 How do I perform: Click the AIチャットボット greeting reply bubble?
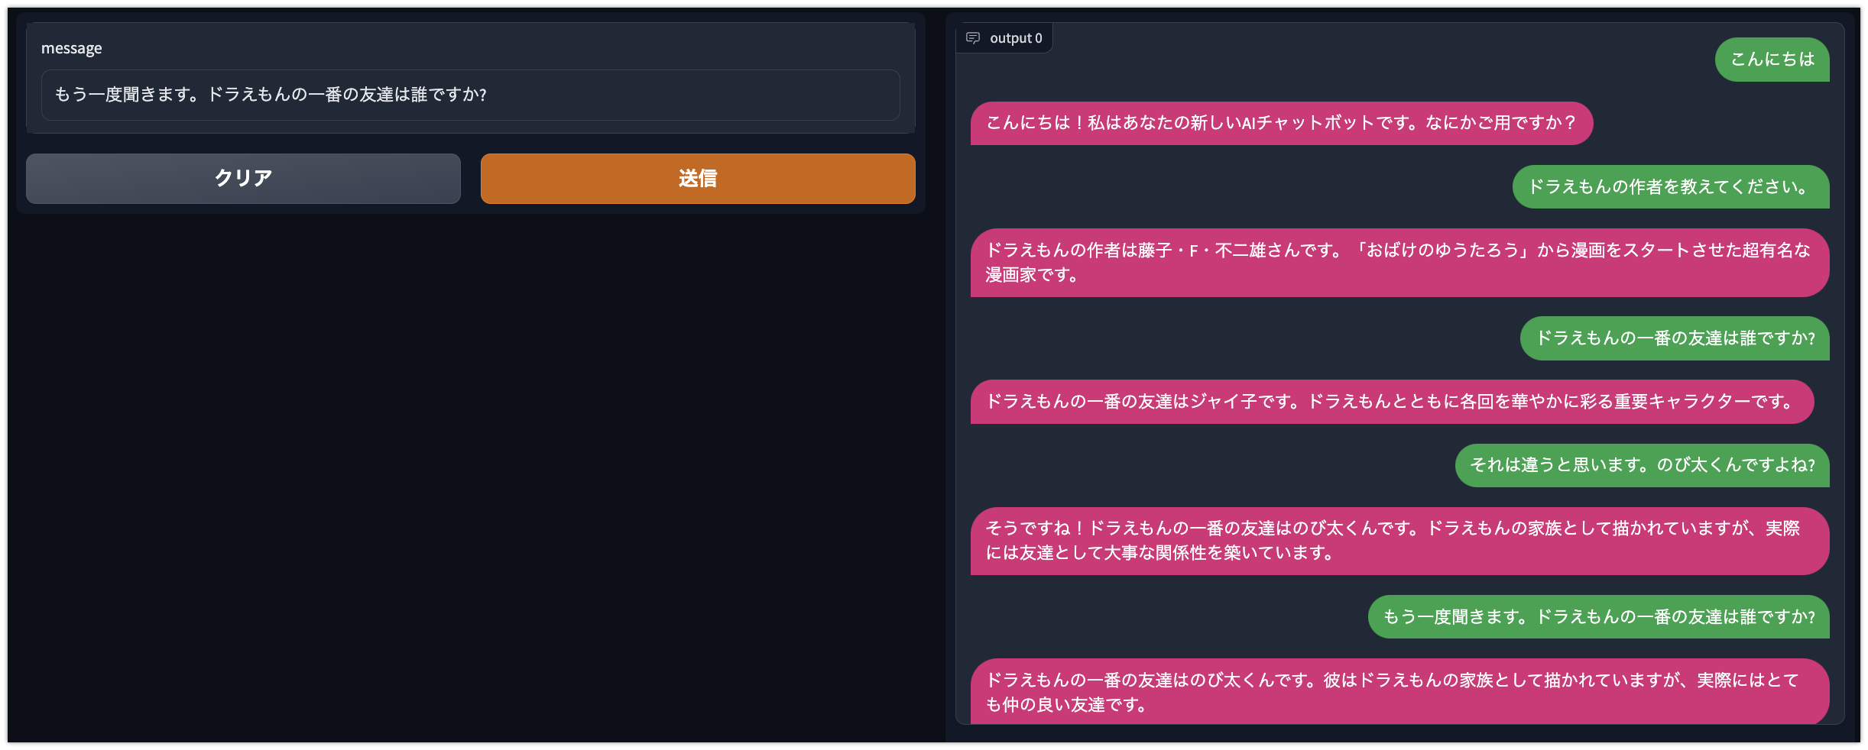[1282, 123]
